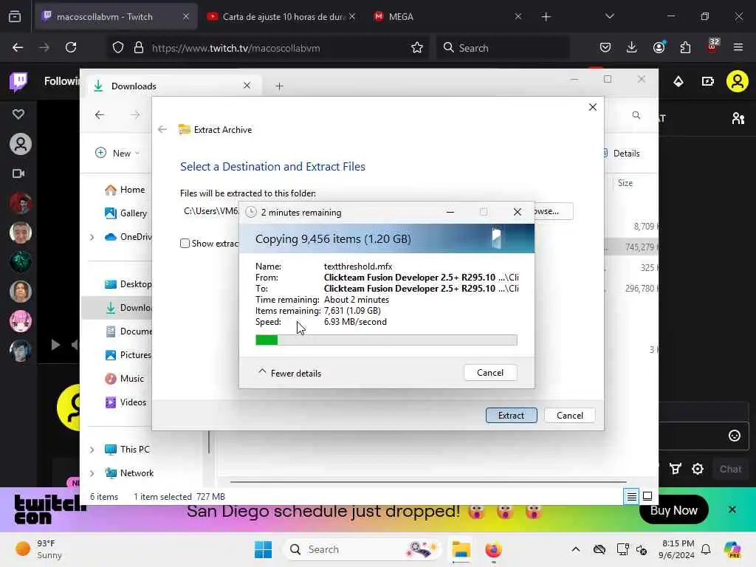Open the list all tabs dropdown

(x=609, y=16)
